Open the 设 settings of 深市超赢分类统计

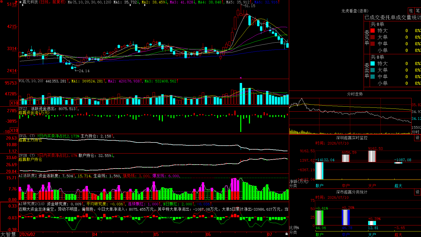417,192
